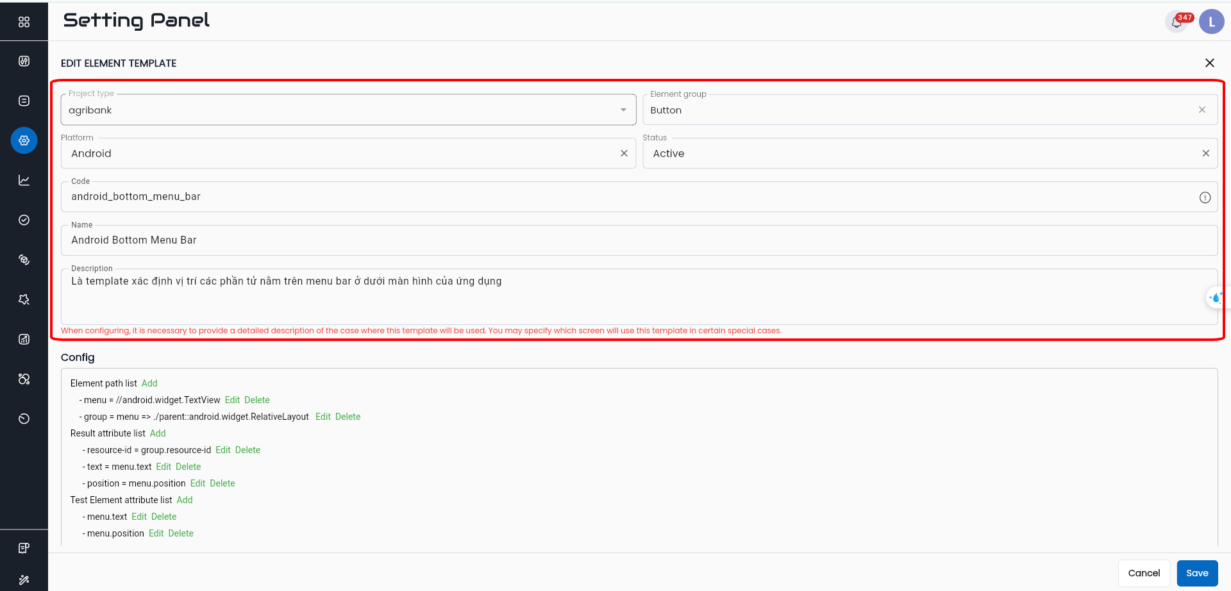Viewport: 1231px width, 591px height.
Task: Click the Save button
Action: 1196,573
